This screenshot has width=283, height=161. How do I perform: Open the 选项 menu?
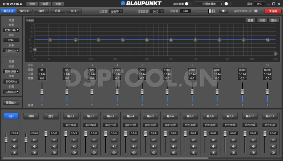click(x=45, y=4)
